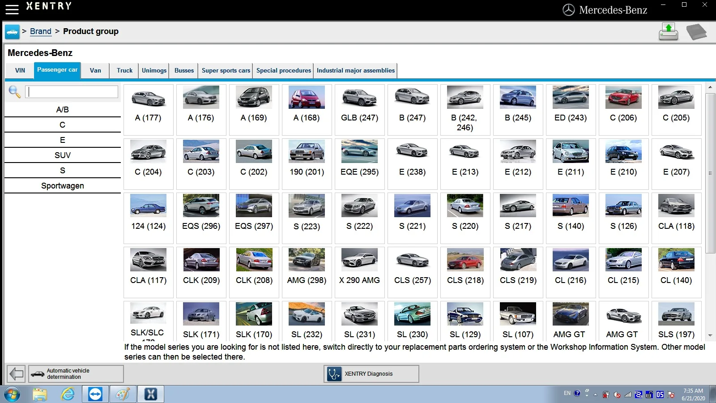Screen dimensions: 716x403
Task: Click the Brand breadcrumb link
Action: tap(41, 31)
